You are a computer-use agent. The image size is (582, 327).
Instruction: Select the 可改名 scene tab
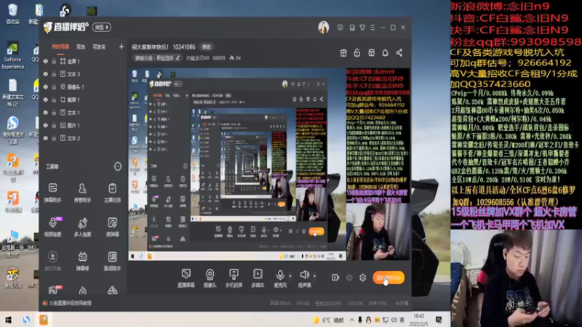tap(99, 47)
